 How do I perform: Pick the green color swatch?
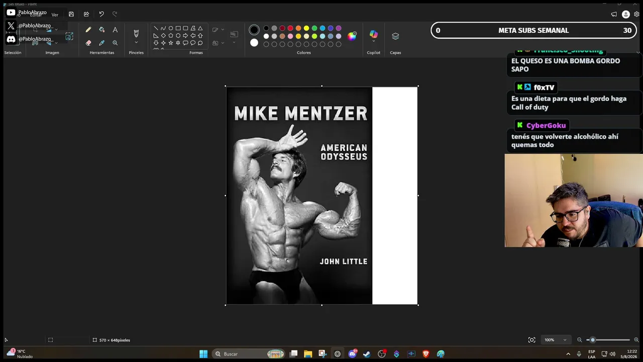point(314,28)
